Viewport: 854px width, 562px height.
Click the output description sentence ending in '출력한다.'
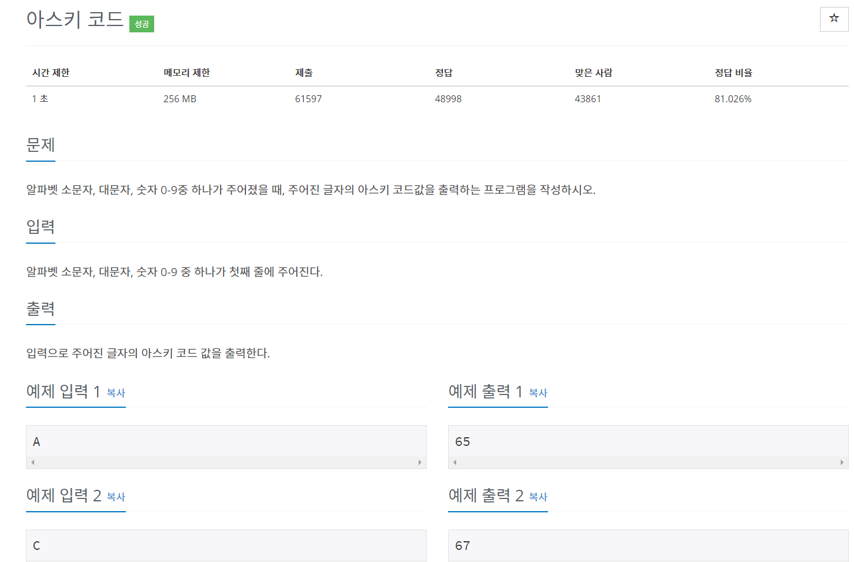point(148,353)
